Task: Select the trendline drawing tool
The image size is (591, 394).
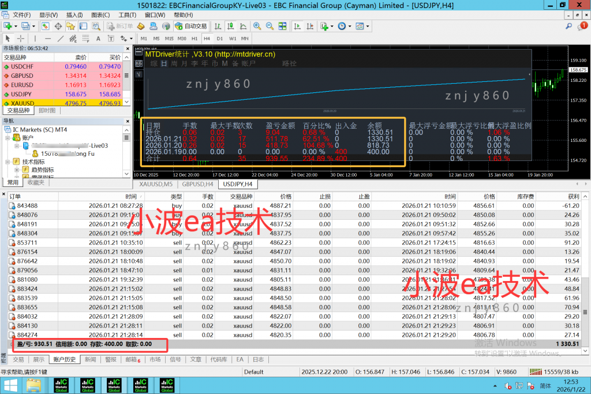Action: click(60, 39)
